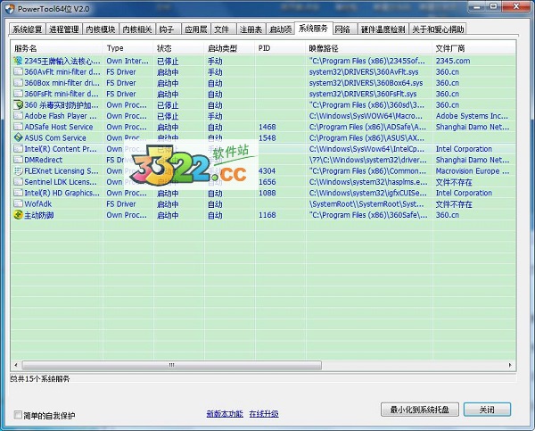Select the ASUS Com Service row name
535x431 pixels.
pyautogui.click(x=55, y=138)
